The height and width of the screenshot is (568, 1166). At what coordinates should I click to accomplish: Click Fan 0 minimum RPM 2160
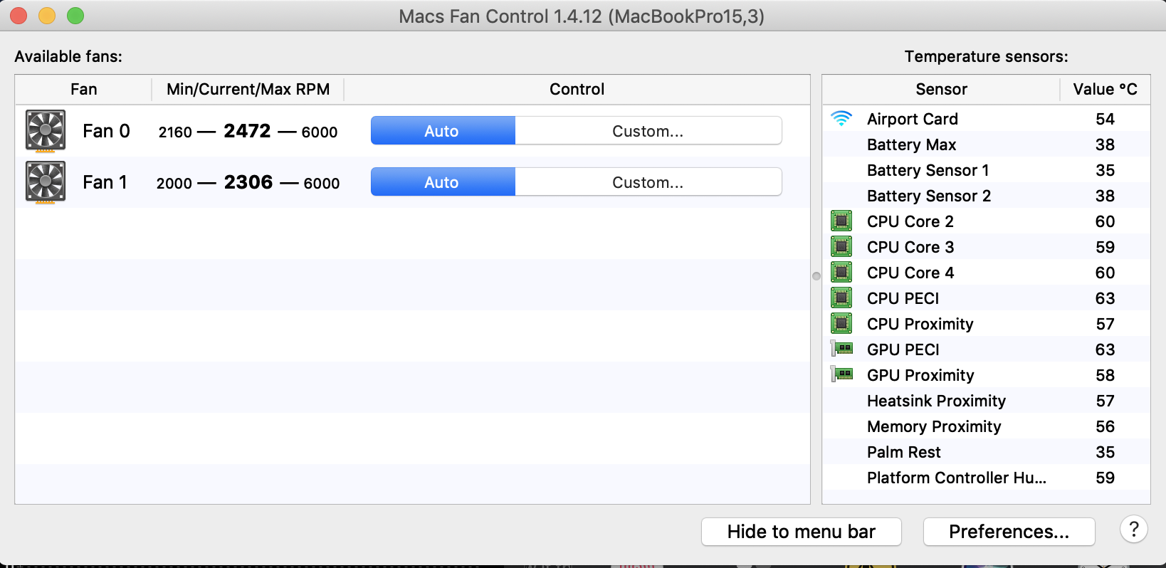[175, 132]
